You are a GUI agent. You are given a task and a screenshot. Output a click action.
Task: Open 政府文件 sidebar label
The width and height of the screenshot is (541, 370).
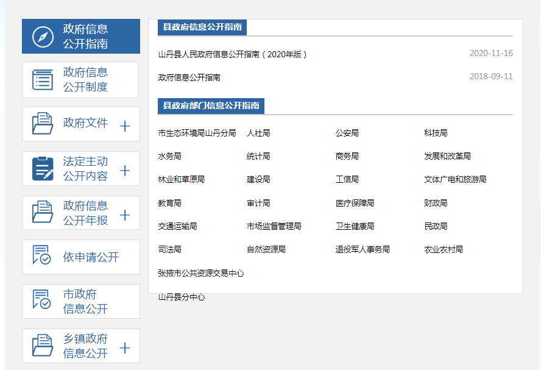[x=85, y=123]
